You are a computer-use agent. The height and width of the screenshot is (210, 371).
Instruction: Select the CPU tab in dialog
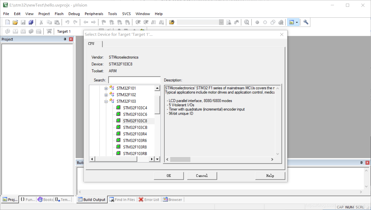click(94, 44)
